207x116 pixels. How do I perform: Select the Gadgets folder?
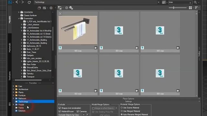pos(30,55)
